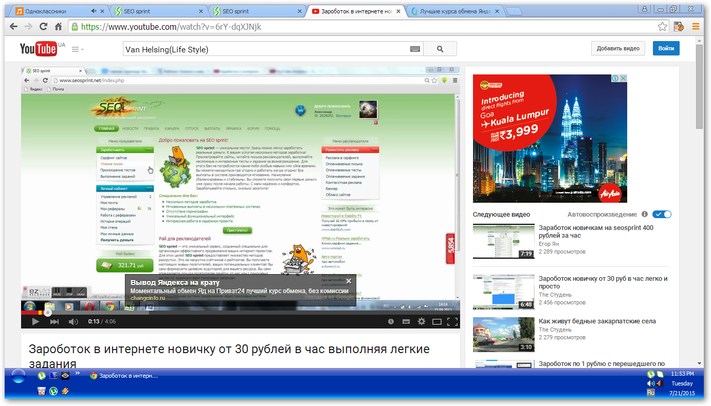The width and height of the screenshot is (711, 406).
Task: Open channel 'Егор Ян'
Action: [549, 244]
